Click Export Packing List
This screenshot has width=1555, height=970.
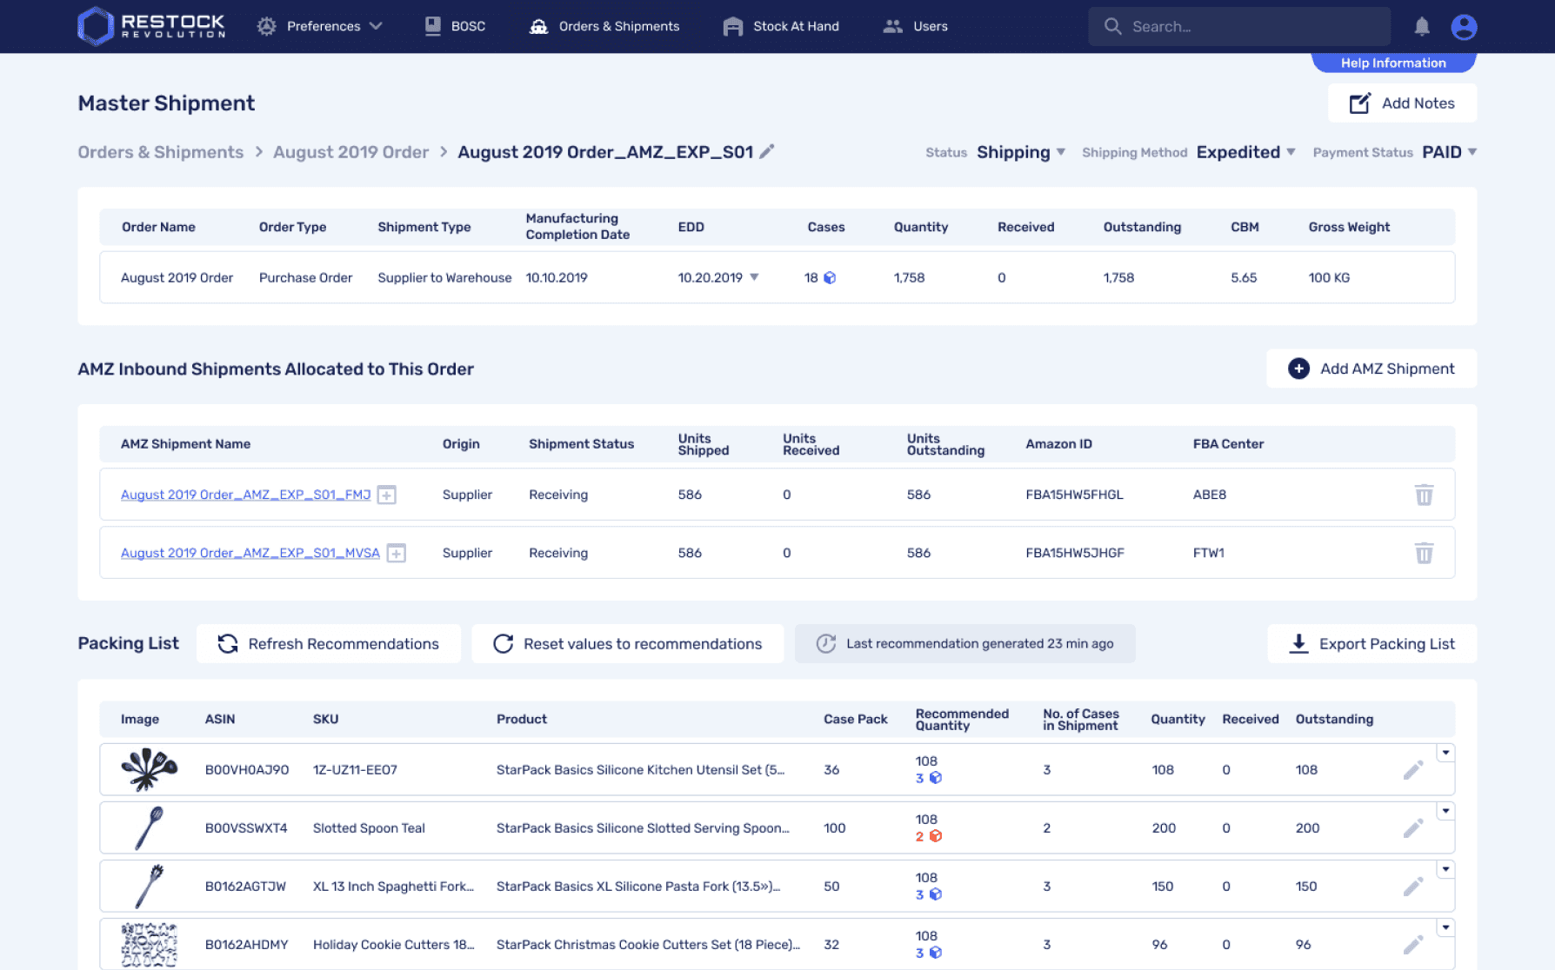tap(1371, 644)
